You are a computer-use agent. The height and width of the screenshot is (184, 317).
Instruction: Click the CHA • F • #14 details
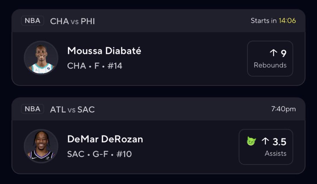pos(95,66)
